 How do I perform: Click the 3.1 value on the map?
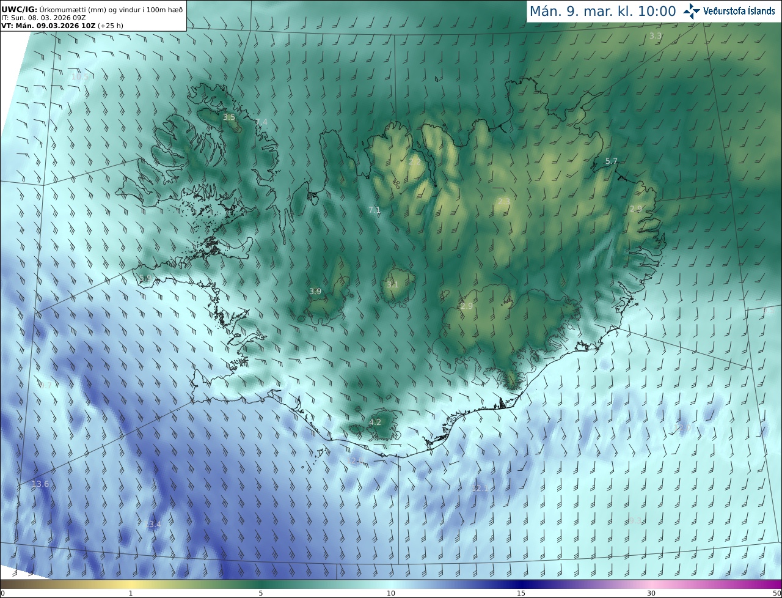click(x=392, y=285)
